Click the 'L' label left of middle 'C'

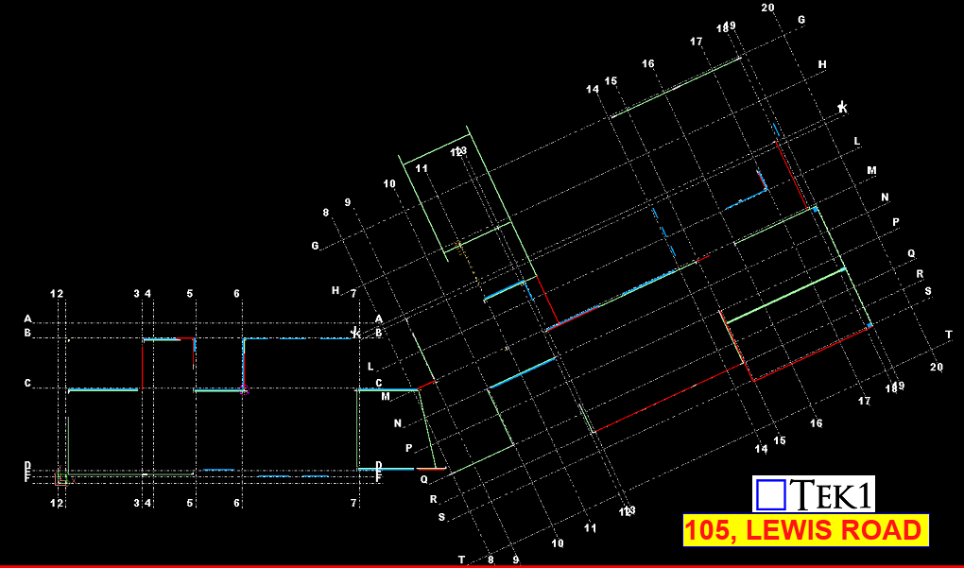[370, 367]
